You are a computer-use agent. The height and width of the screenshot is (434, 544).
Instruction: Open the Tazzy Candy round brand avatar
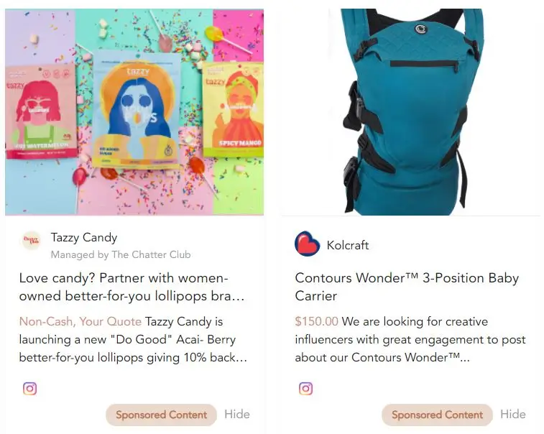click(x=31, y=240)
